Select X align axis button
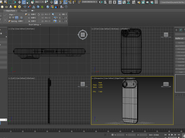This screenshot has height=138, width=185. [10, 18]
